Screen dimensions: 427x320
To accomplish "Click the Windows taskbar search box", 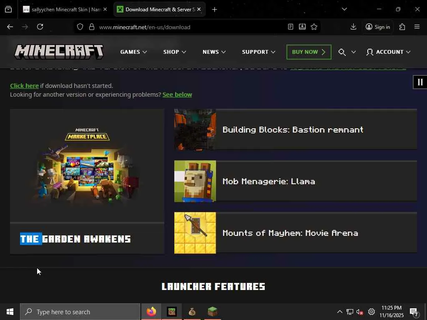I will 80,312.
